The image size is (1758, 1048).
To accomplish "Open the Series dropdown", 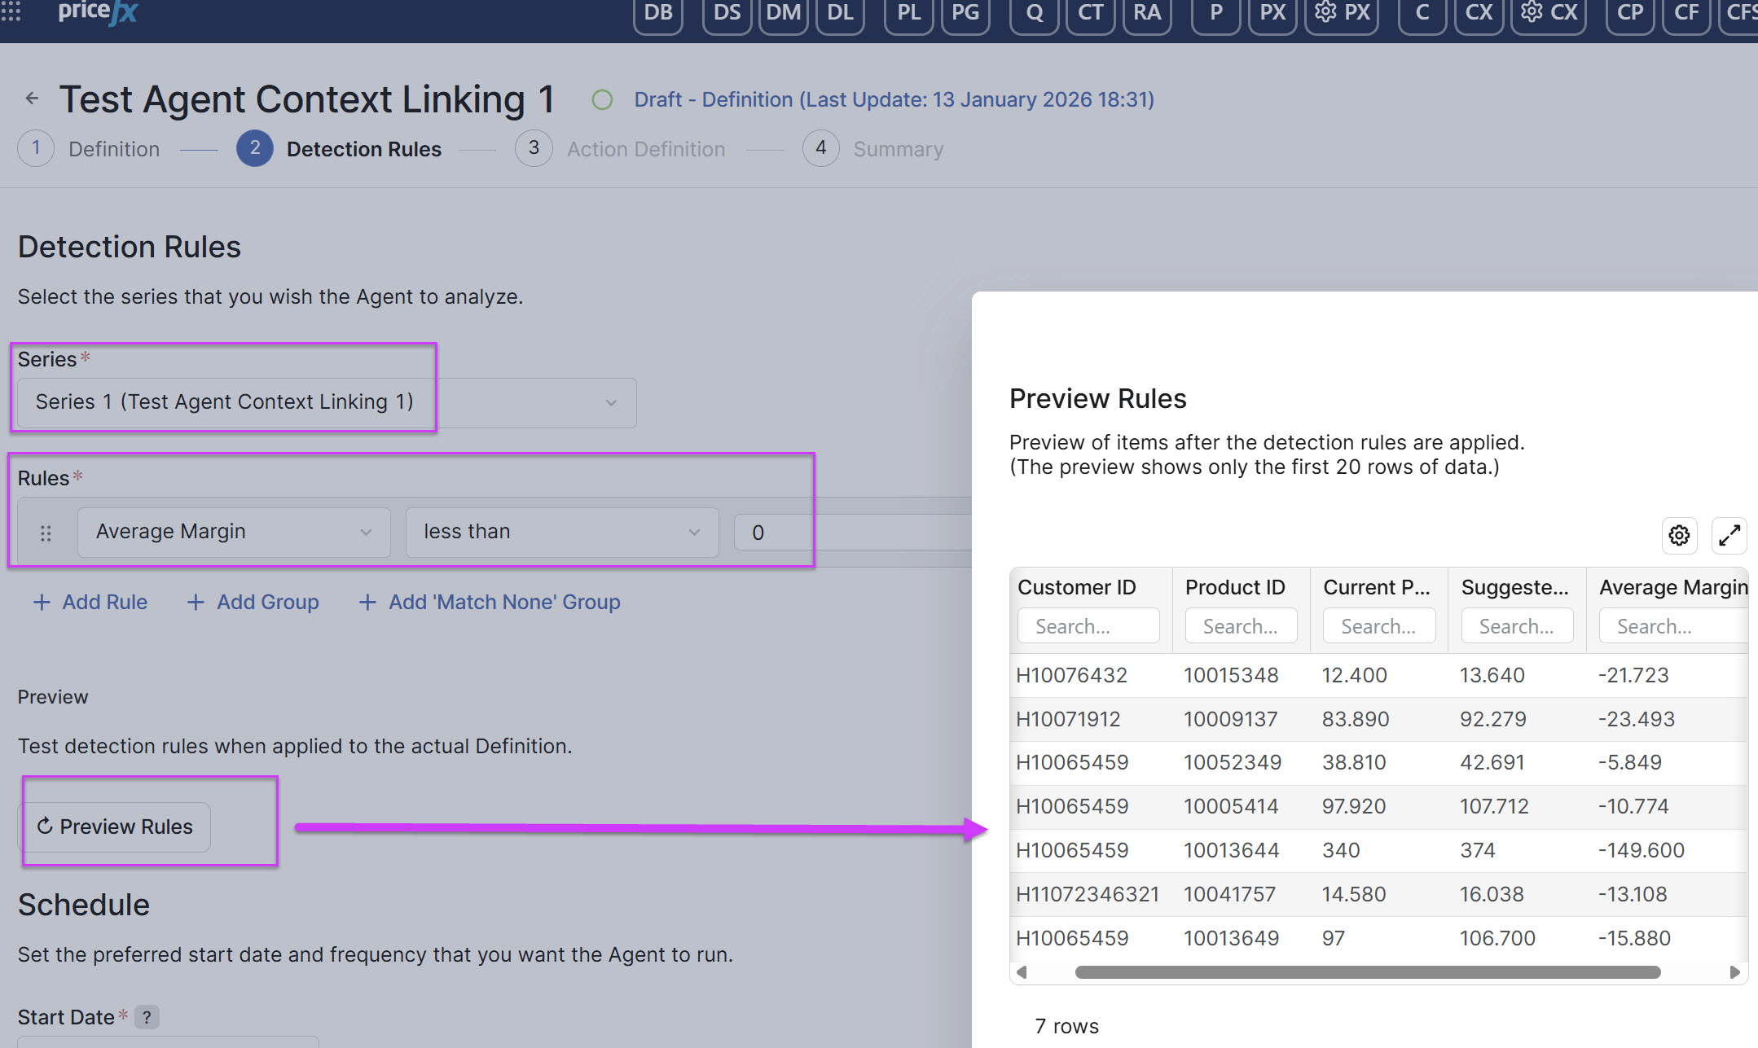I will (326, 402).
